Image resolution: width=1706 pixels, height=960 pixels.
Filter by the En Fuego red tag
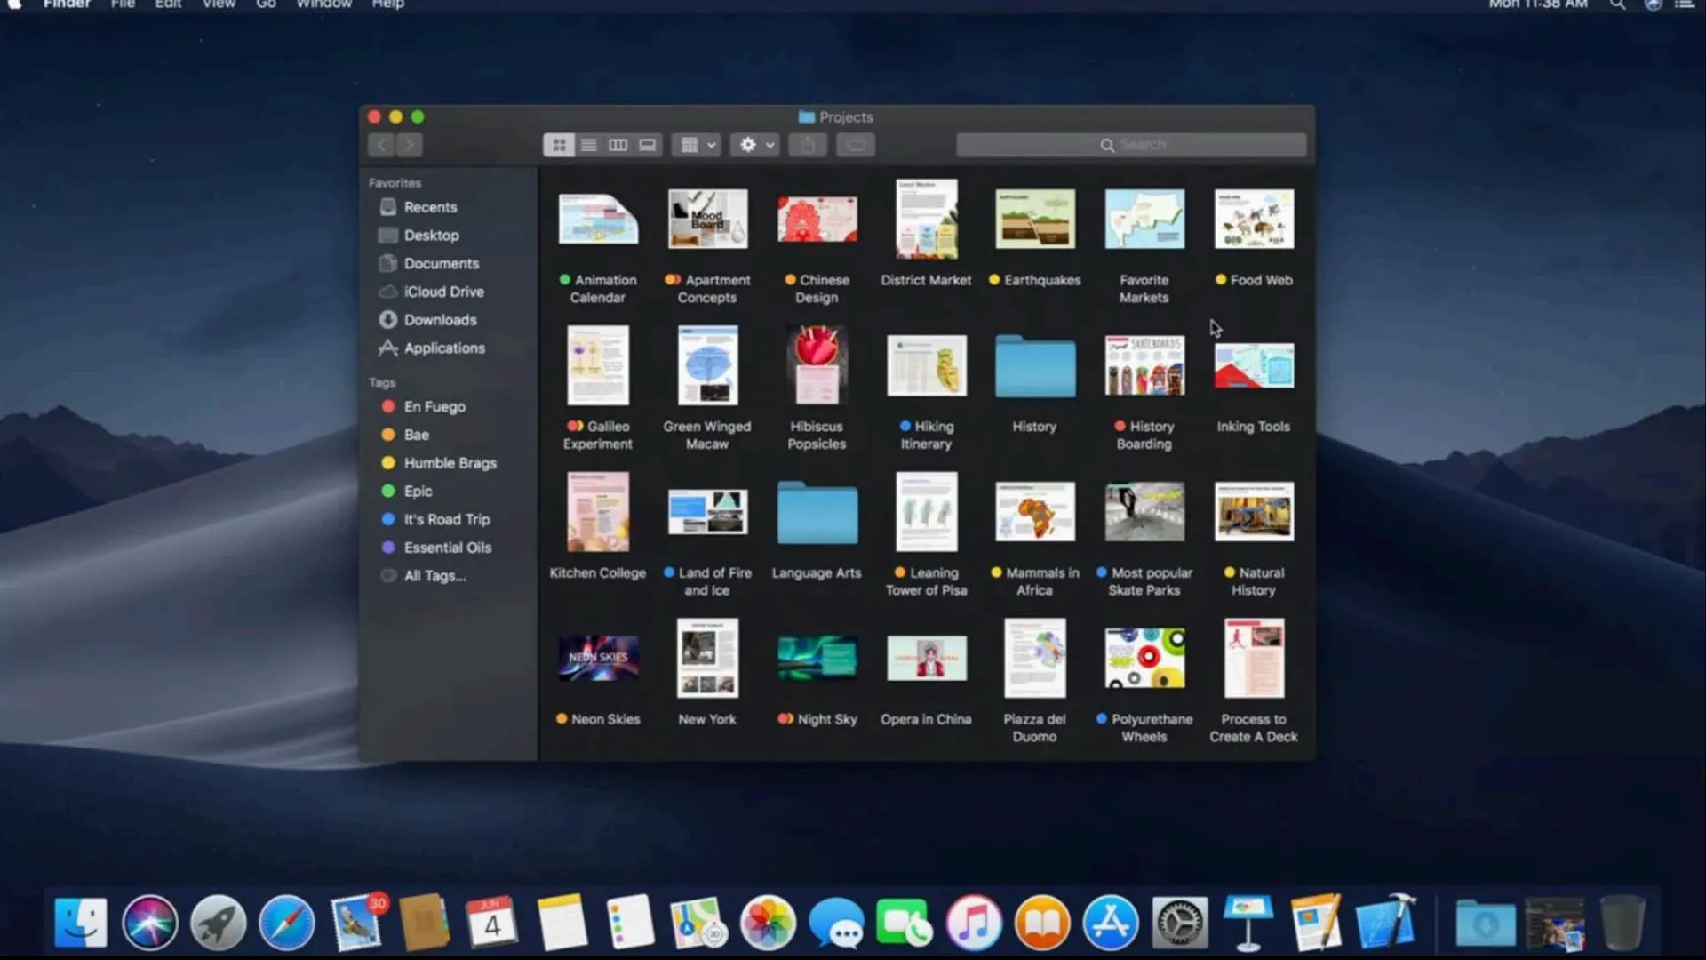pyautogui.click(x=434, y=406)
